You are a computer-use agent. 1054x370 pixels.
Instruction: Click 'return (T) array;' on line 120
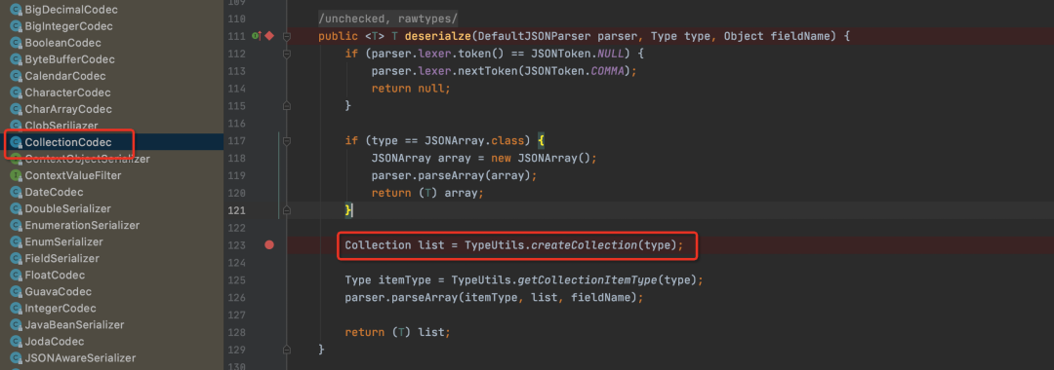coord(427,193)
